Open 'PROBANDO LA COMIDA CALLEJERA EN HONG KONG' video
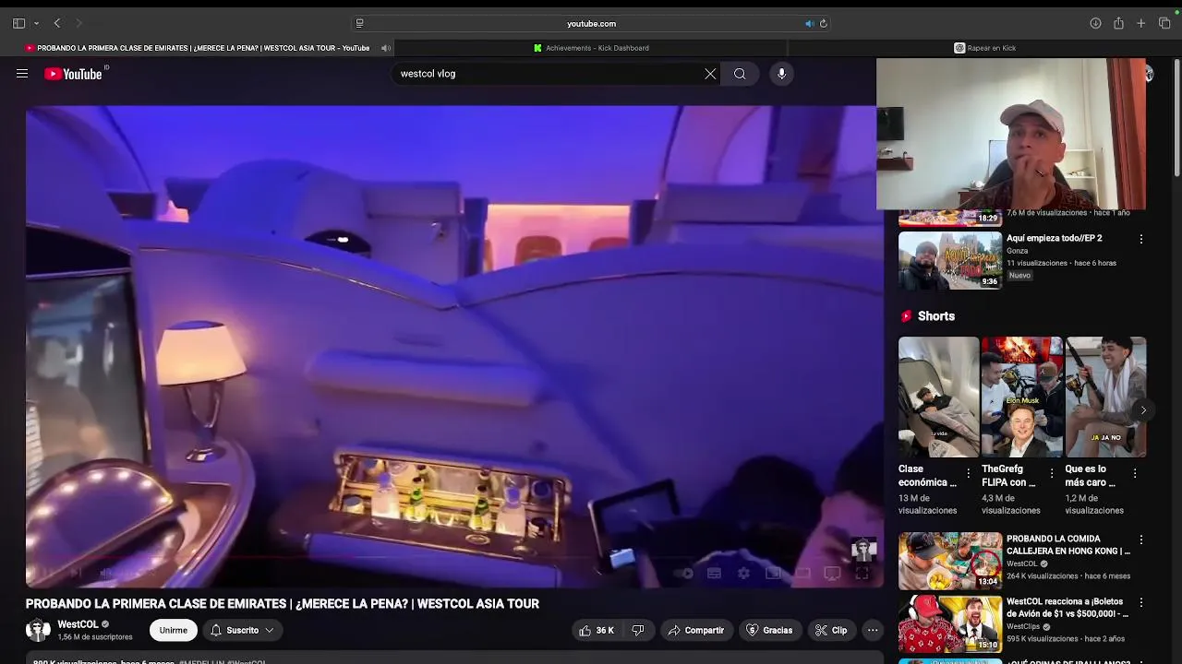Screen dimensions: 1182x664 click(1068, 544)
